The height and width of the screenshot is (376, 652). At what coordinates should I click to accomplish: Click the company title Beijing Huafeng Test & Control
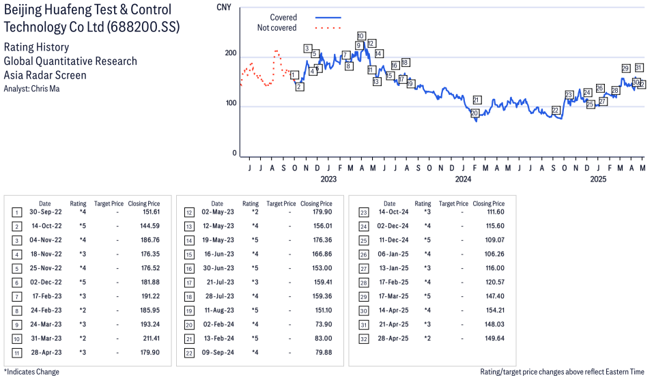tap(88, 10)
